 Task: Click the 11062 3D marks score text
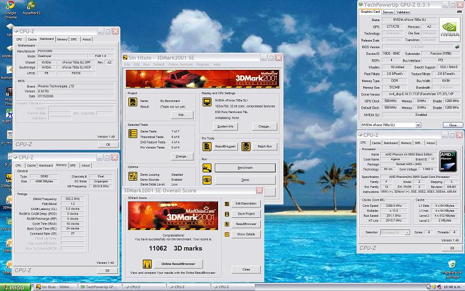tap(175, 248)
